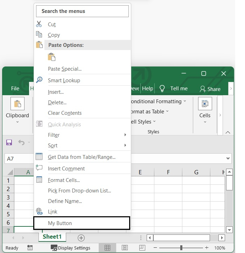Select column F header
The height and width of the screenshot is (253, 245).
click(x=168, y=172)
